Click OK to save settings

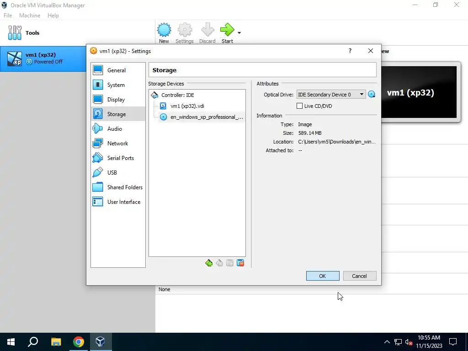click(323, 276)
